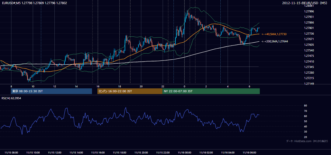Screen dimensions: 331x155
Task: Click RSI scale value 30
Action: (x=305, y=132)
